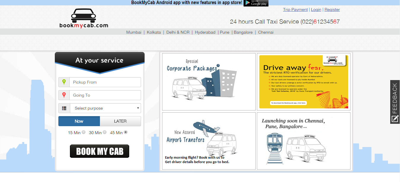Open the Feedback pencil icon
Viewport: 400px width, 182px height.
[x=395, y=119]
